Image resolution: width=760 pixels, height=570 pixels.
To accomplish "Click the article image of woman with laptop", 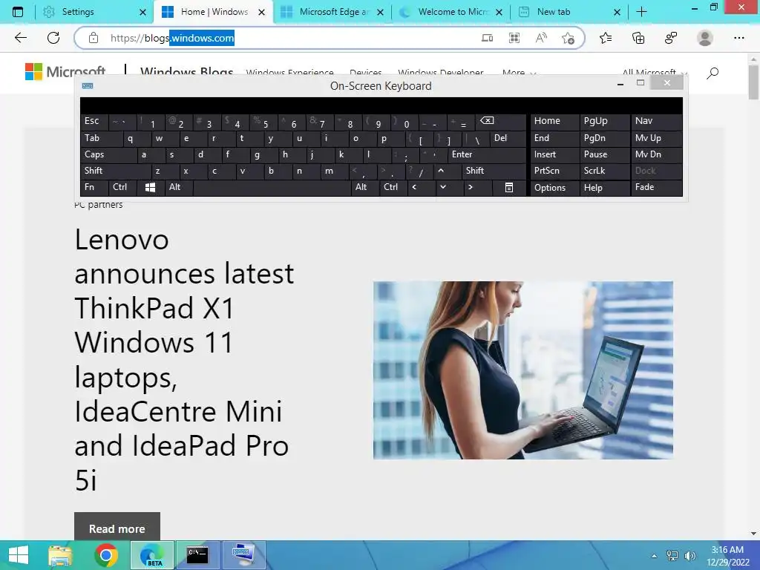I will tap(523, 370).
